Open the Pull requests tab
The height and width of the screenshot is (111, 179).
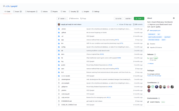[31, 12]
